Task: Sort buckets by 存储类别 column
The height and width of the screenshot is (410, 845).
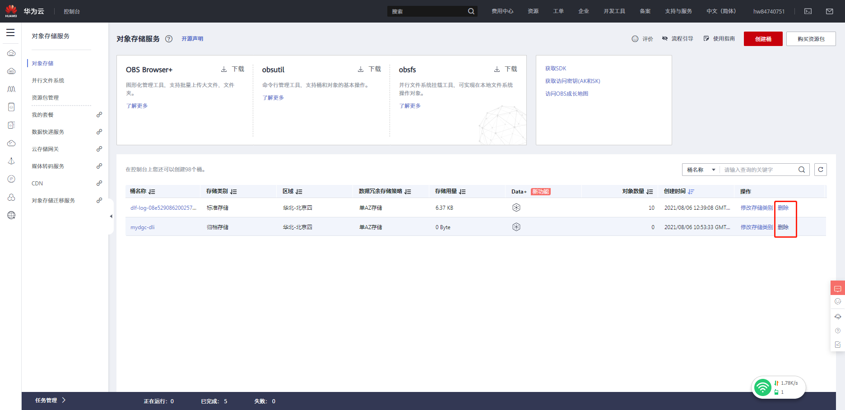Action: pyautogui.click(x=233, y=192)
